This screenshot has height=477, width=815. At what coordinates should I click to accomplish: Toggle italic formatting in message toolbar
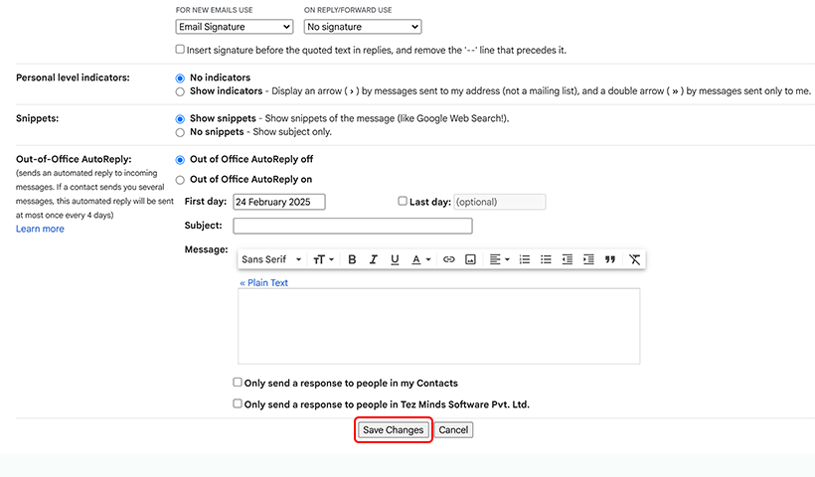(373, 259)
